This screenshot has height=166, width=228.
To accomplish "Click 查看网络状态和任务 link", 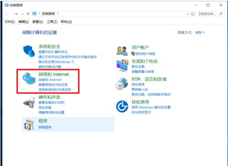I will 53,85.
